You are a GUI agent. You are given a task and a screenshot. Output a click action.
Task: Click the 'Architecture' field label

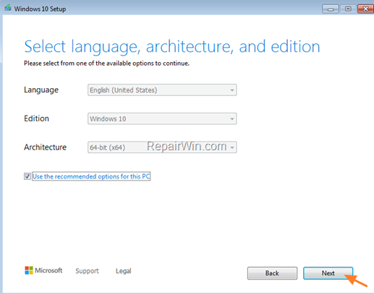pyautogui.click(x=45, y=147)
